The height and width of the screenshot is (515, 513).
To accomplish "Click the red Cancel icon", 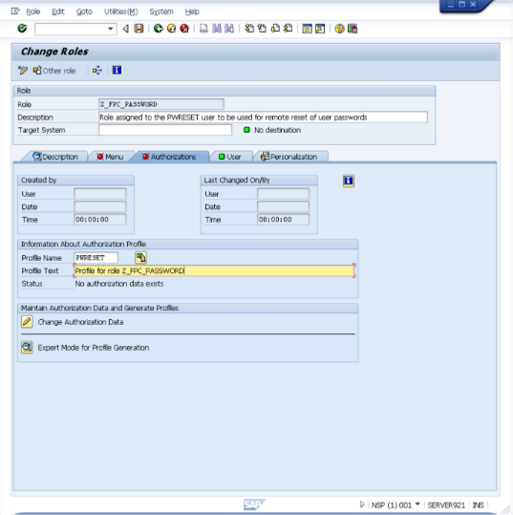I will [x=184, y=29].
